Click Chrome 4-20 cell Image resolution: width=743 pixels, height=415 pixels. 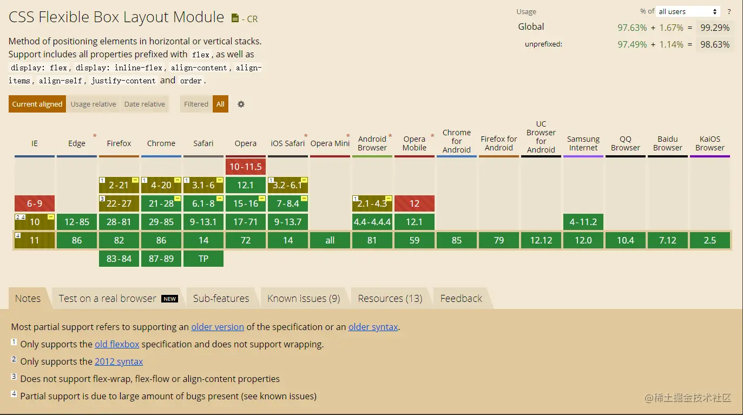point(161,185)
